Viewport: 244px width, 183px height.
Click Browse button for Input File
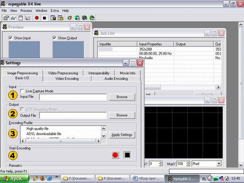(122, 97)
